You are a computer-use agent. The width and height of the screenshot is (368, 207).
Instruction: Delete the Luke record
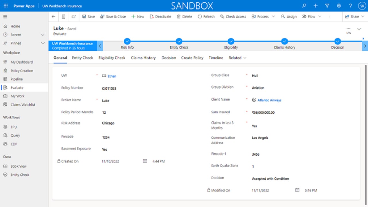click(184, 17)
